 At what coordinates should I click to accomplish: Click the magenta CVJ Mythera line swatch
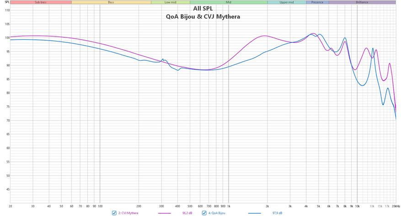(165, 213)
